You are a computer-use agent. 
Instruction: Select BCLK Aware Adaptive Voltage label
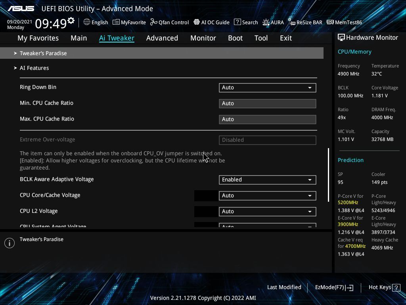(x=57, y=179)
